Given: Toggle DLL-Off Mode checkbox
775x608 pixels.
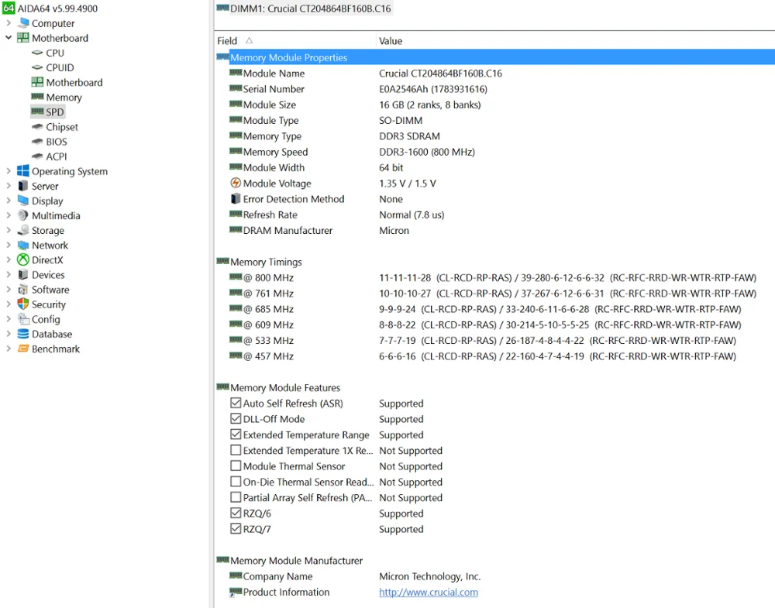Looking at the screenshot, I should pyautogui.click(x=236, y=419).
